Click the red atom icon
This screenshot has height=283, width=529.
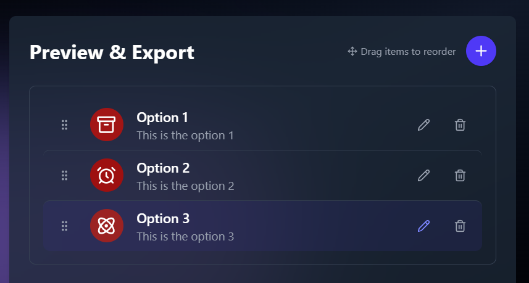(x=107, y=226)
